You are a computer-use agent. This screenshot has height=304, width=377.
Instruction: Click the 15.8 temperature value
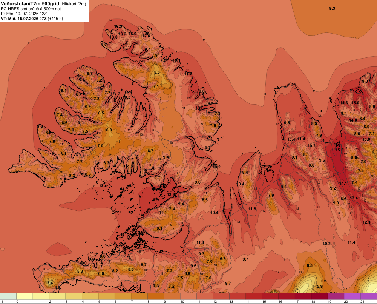339,150
